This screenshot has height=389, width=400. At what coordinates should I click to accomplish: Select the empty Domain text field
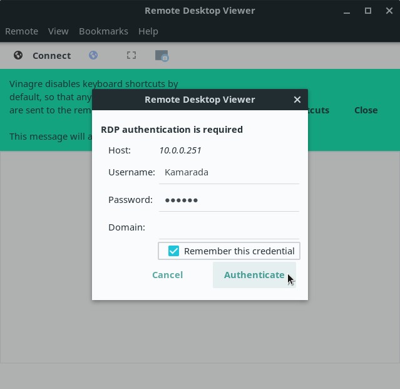[228, 227]
